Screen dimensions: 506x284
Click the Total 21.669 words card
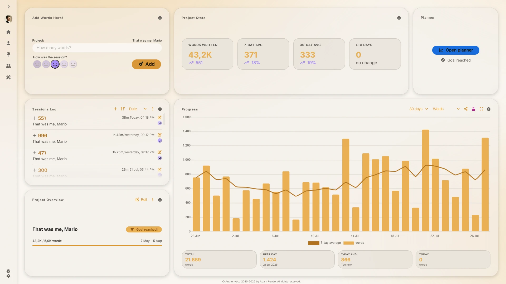coord(219,259)
